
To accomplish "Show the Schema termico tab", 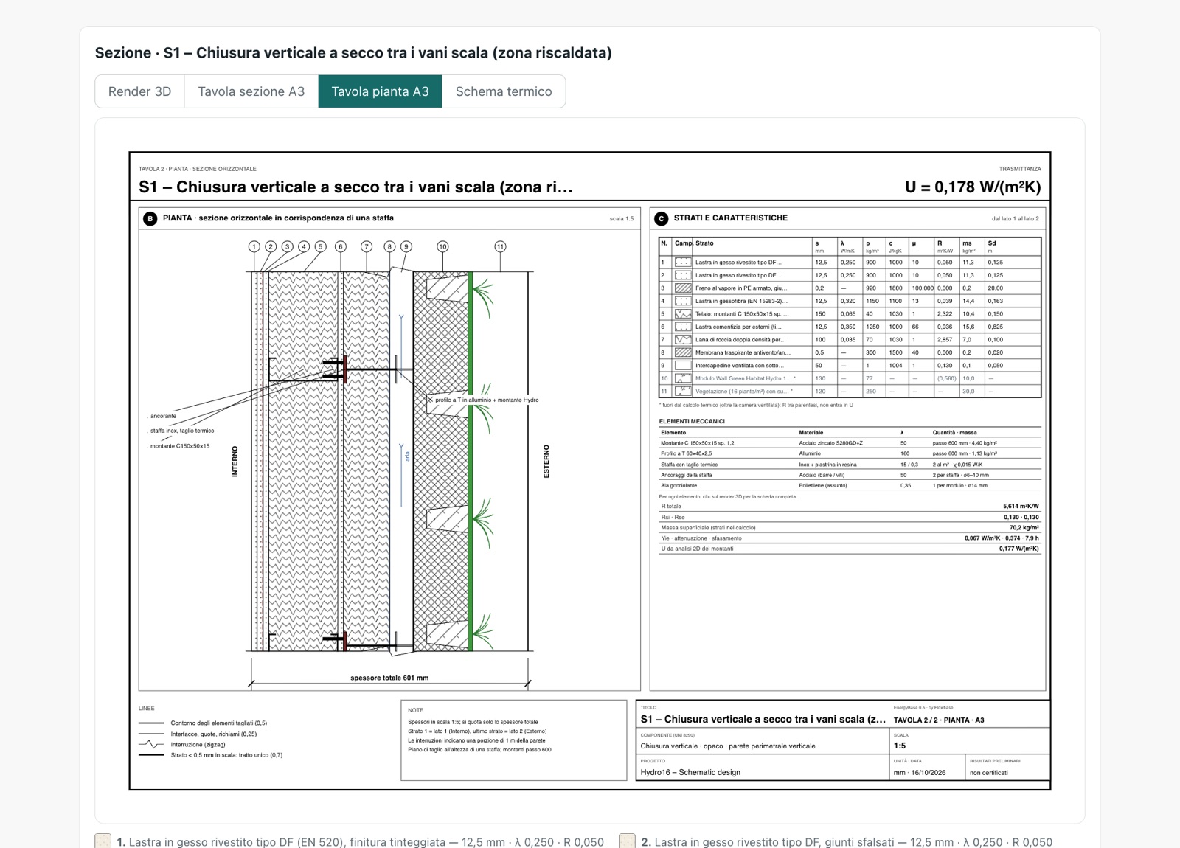I will [504, 91].
